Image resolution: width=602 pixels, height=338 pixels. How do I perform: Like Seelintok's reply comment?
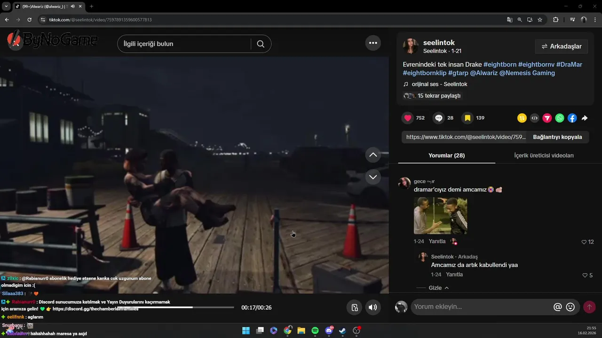pyautogui.click(x=585, y=275)
